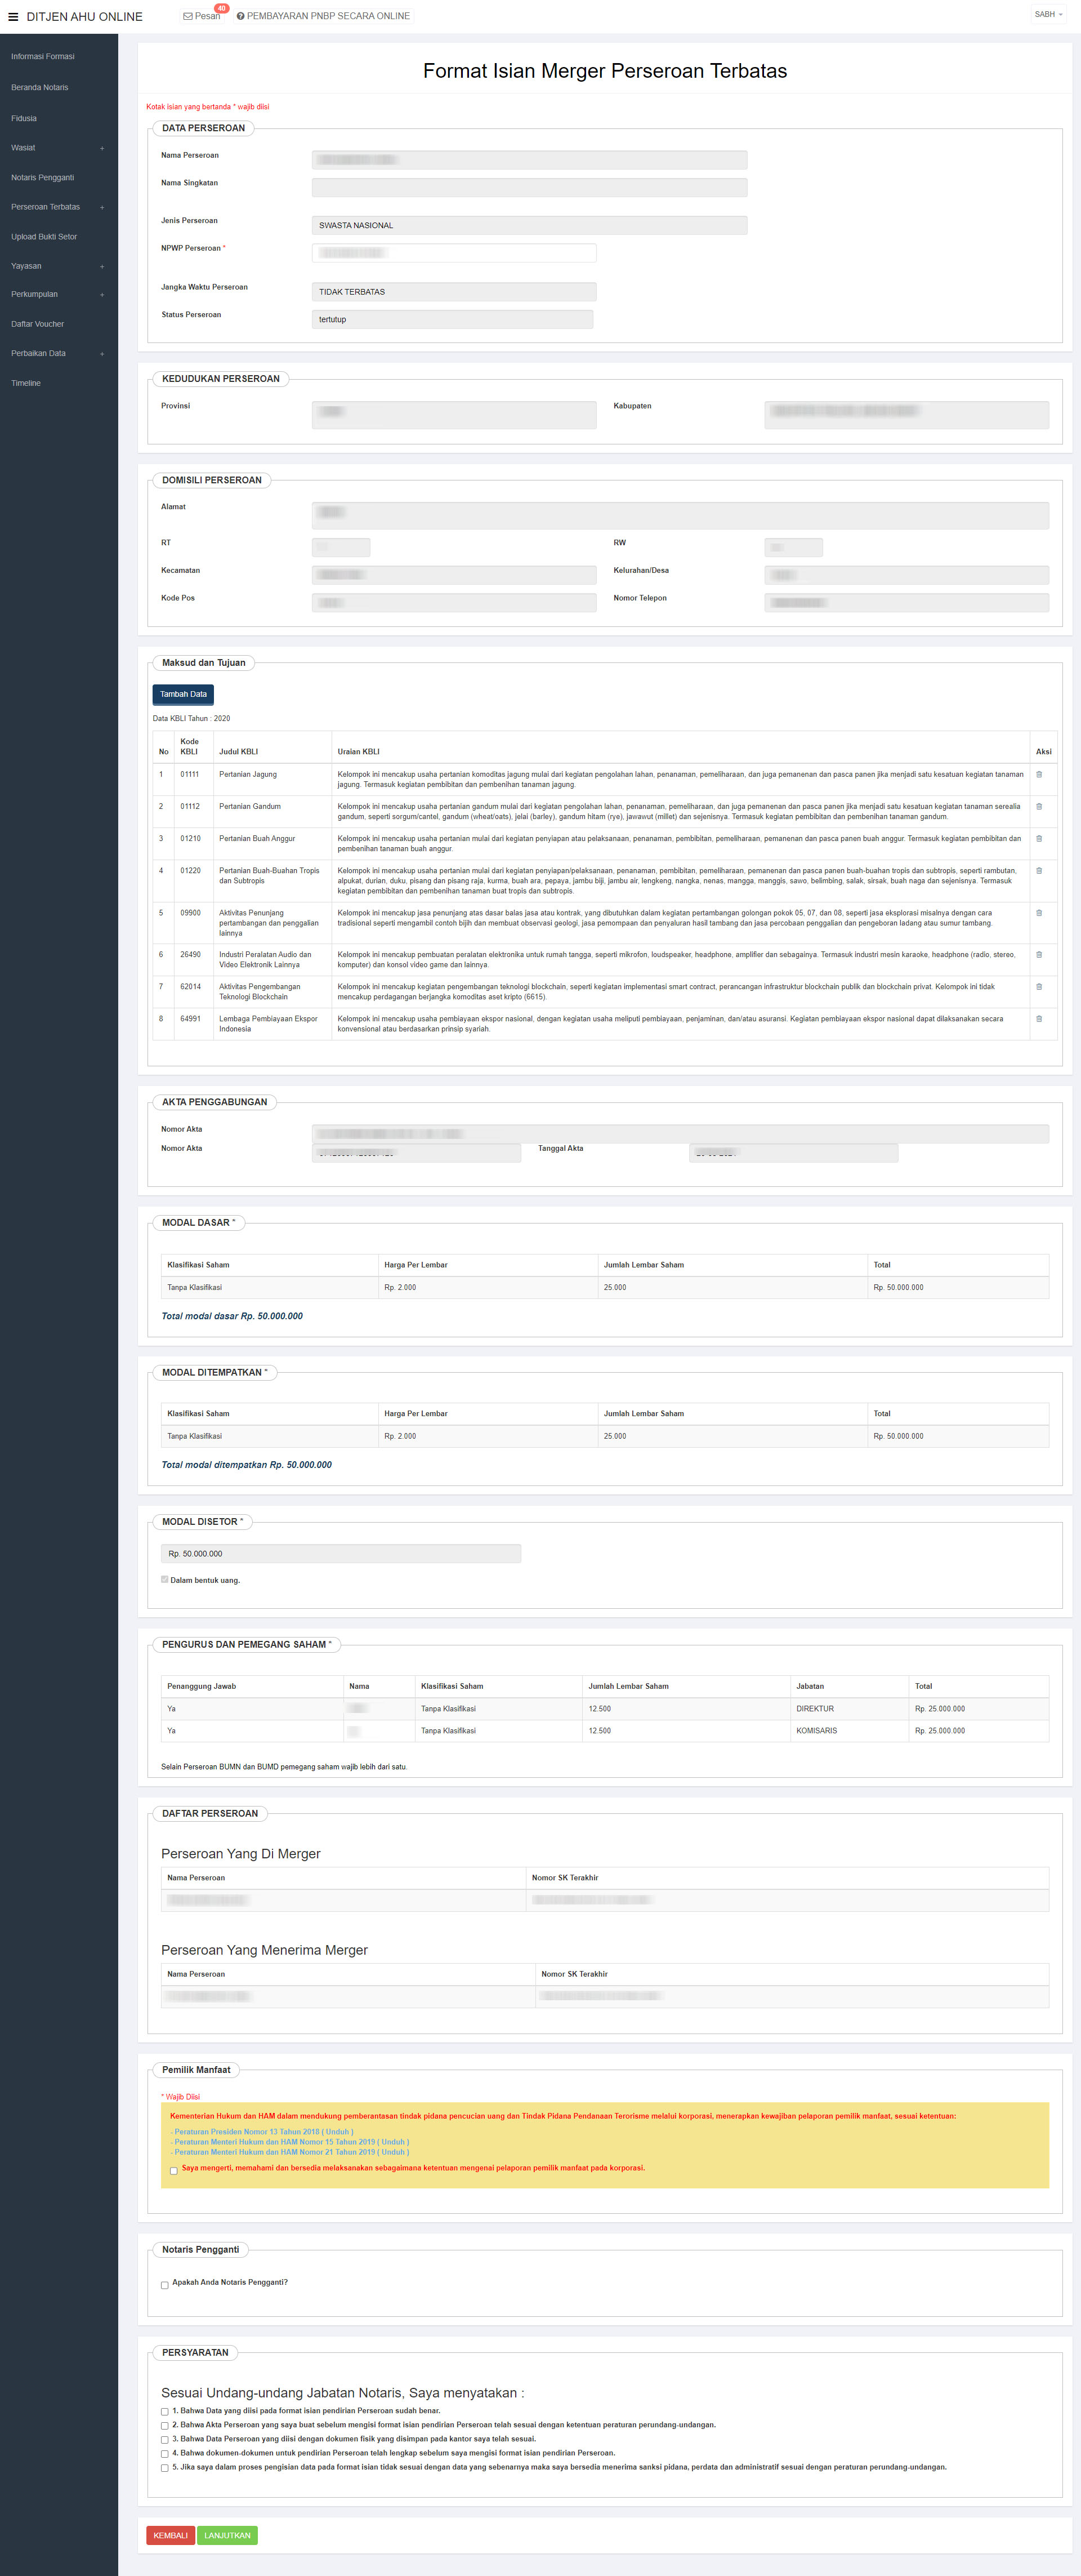Open Fidusia in the sidebar
Screen dimensions: 1081x2576
click(x=24, y=118)
